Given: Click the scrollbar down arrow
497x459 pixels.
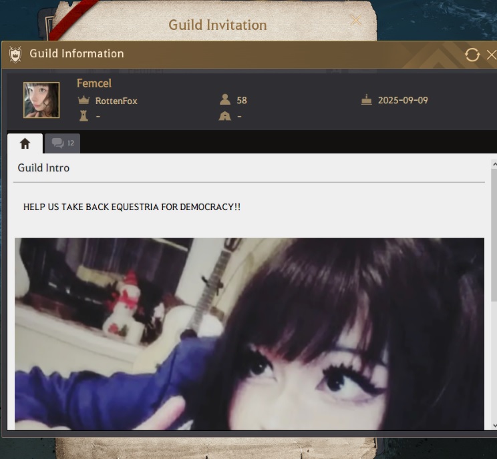Looking at the screenshot, I should [494, 426].
